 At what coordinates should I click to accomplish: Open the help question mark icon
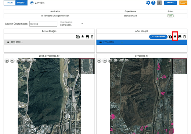(x=153, y=3)
